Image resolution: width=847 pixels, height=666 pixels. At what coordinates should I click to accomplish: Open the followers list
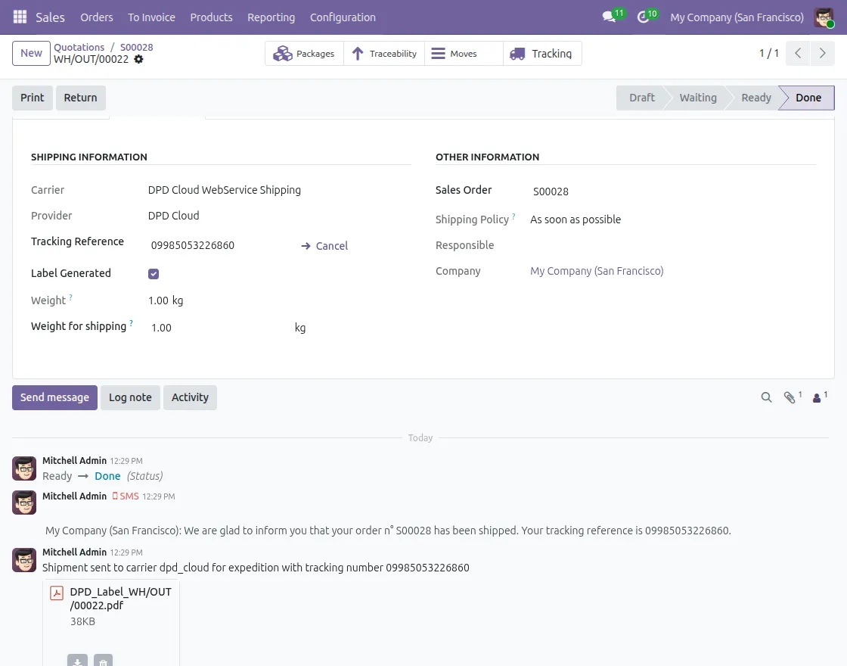tap(817, 397)
